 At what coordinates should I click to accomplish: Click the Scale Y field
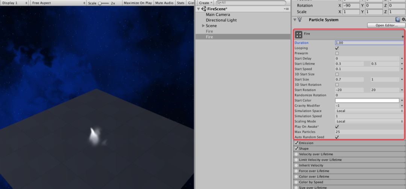coord(374,12)
